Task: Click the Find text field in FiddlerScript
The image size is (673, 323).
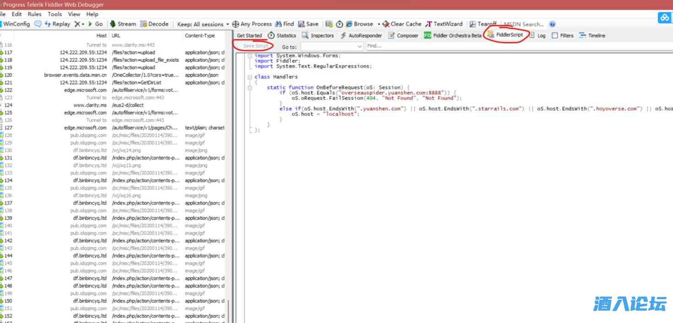Action: coord(458,46)
